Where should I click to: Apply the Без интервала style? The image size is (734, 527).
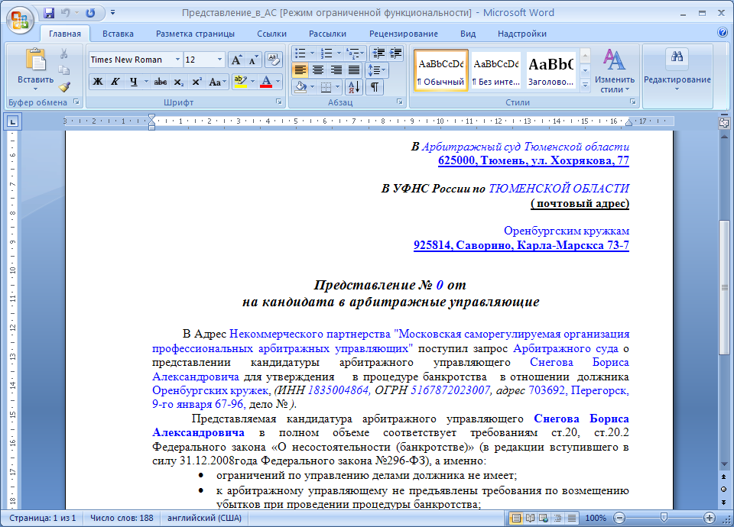(x=495, y=71)
